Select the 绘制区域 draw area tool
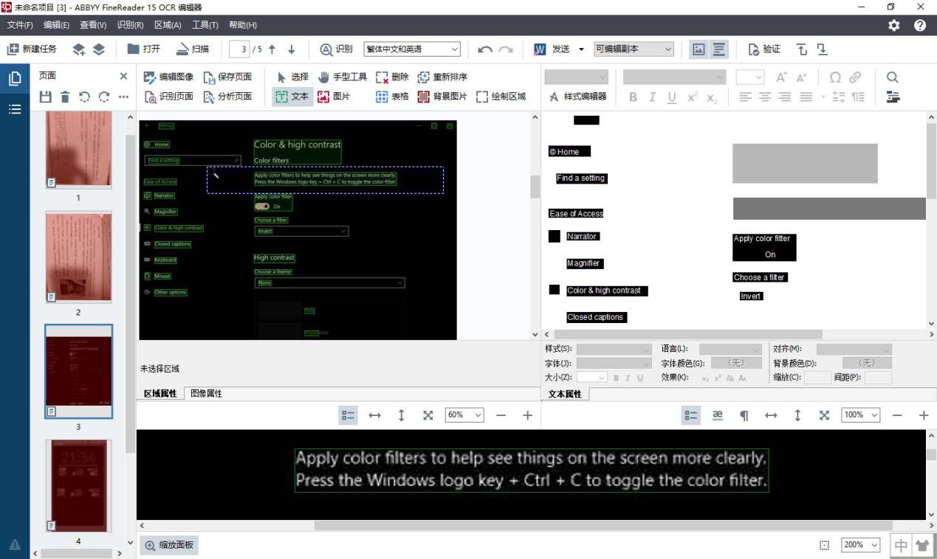 501,97
